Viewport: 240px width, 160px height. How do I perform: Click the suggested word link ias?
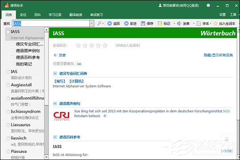79,64
